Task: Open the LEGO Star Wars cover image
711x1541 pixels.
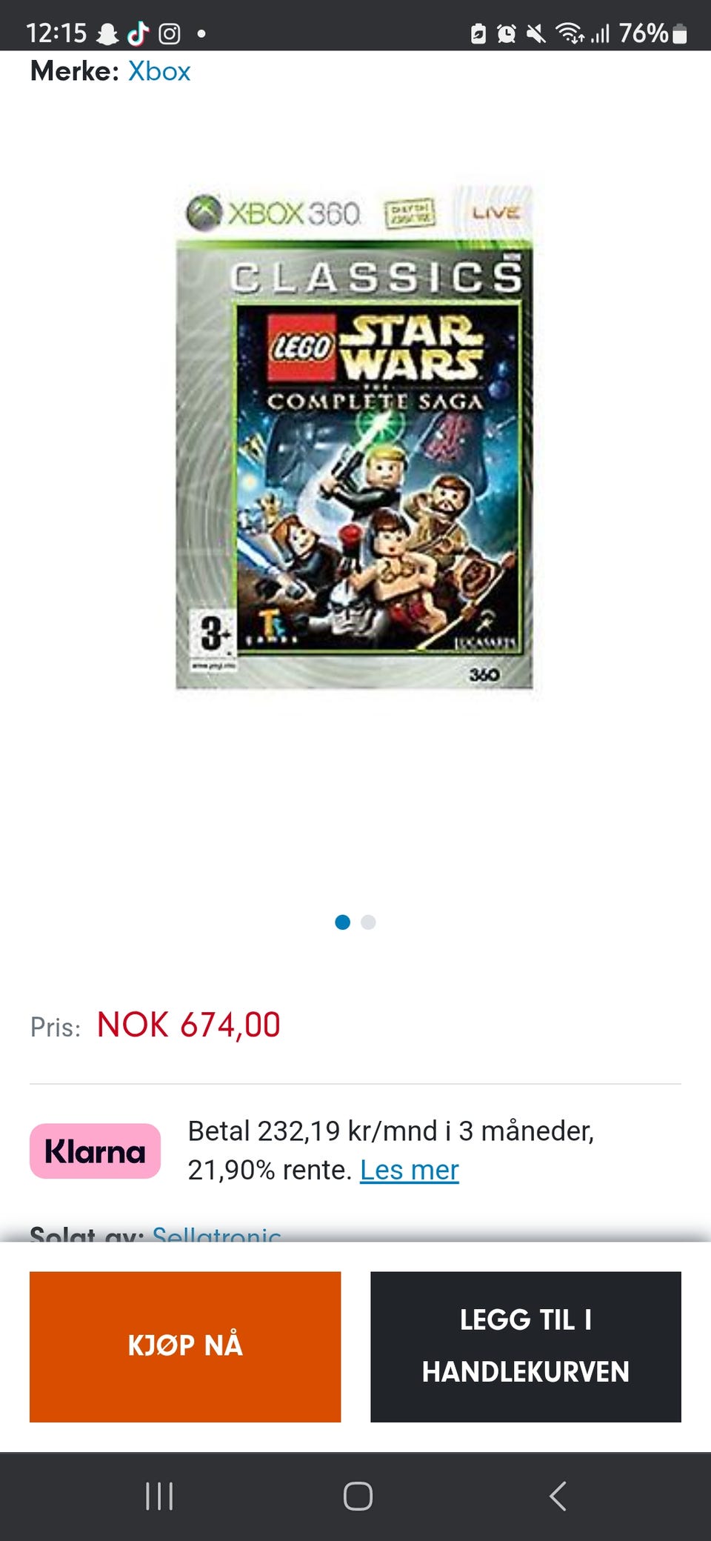Action: pos(354,437)
